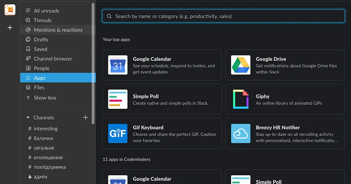Click the Channel browser hash-search icon

pos(28,59)
